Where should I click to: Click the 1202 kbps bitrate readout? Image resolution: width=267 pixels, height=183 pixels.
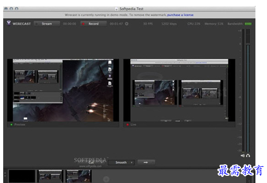[169, 24]
